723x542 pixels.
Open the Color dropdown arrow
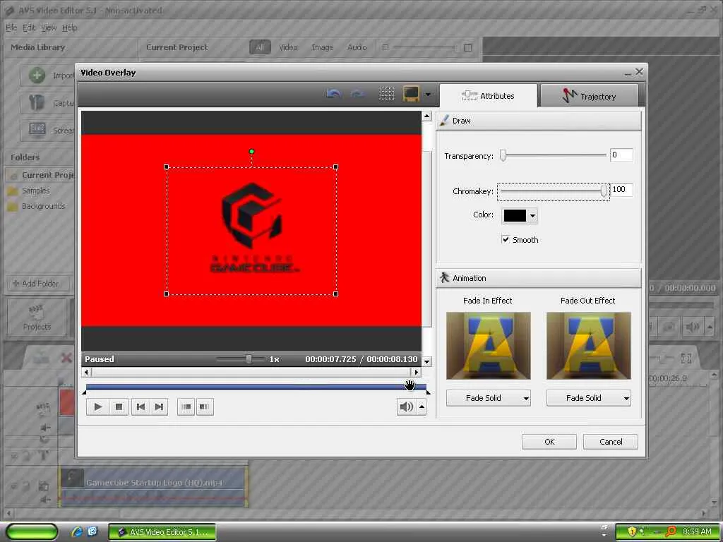pyautogui.click(x=532, y=216)
